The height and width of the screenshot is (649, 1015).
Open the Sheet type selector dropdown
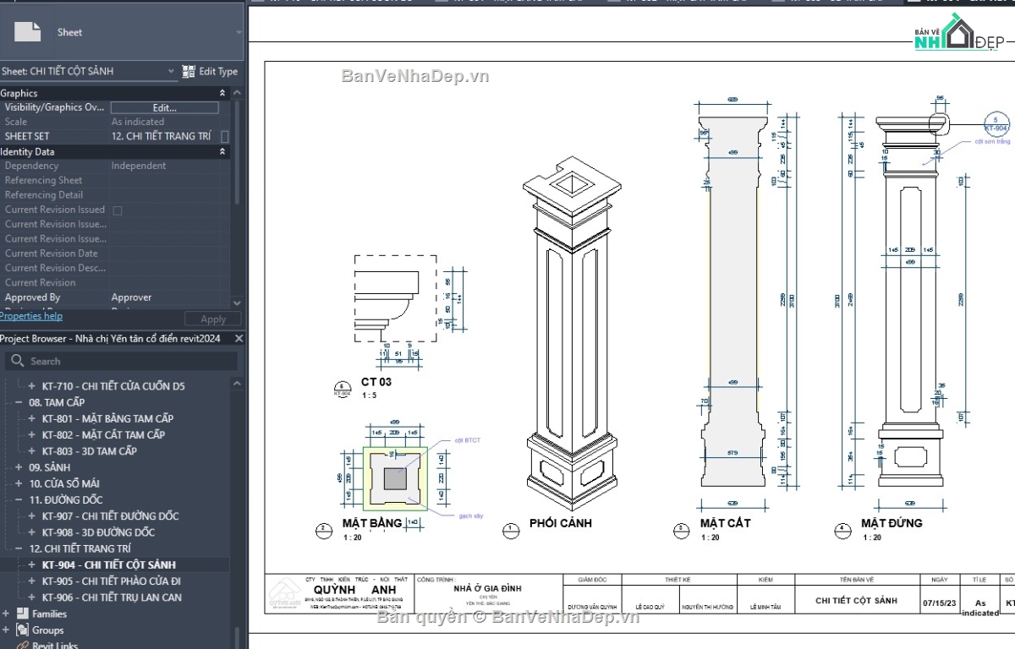coord(239,32)
